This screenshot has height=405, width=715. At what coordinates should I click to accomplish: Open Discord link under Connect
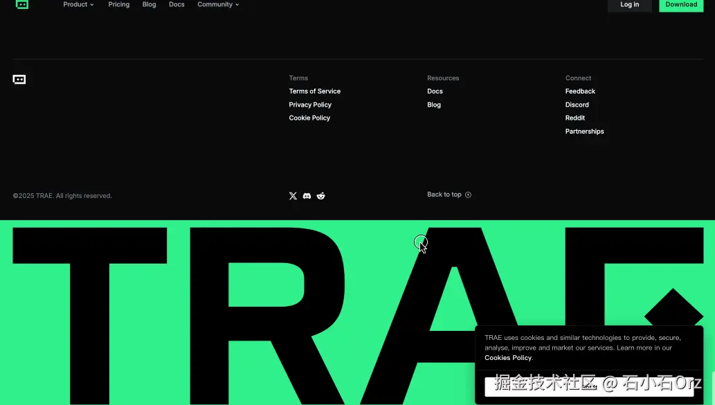(x=577, y=105)
